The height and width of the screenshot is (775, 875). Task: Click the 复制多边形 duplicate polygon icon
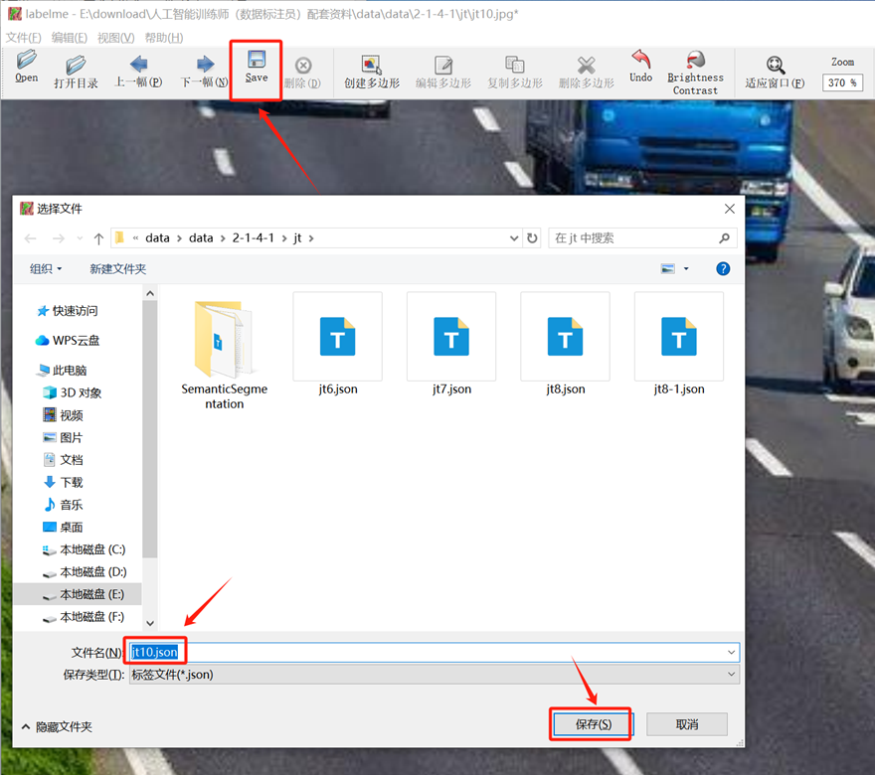[514, 65]
